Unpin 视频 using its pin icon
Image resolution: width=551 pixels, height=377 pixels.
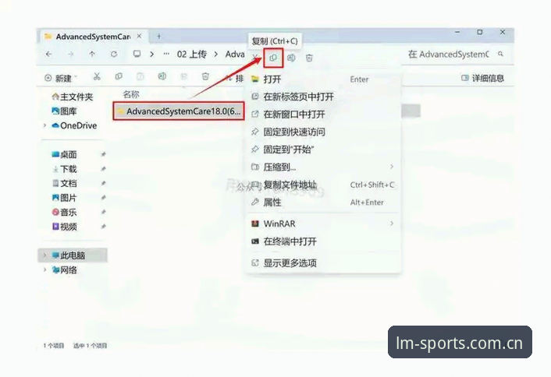point(103,227)
